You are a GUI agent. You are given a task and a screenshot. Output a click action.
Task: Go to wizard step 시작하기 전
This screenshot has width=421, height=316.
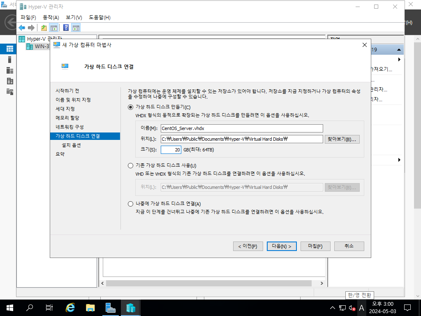tap(67, 91)
